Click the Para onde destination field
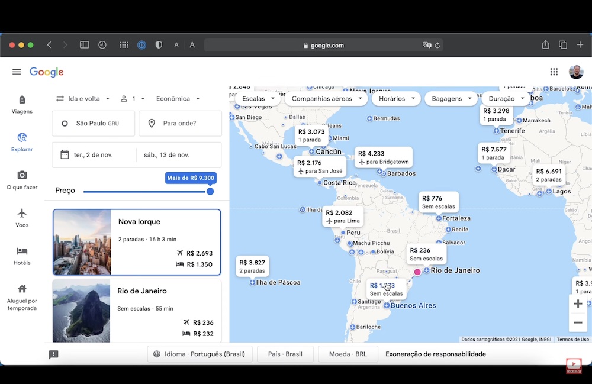The height and width of the screenshot is (384, 592). click(180, 123)
